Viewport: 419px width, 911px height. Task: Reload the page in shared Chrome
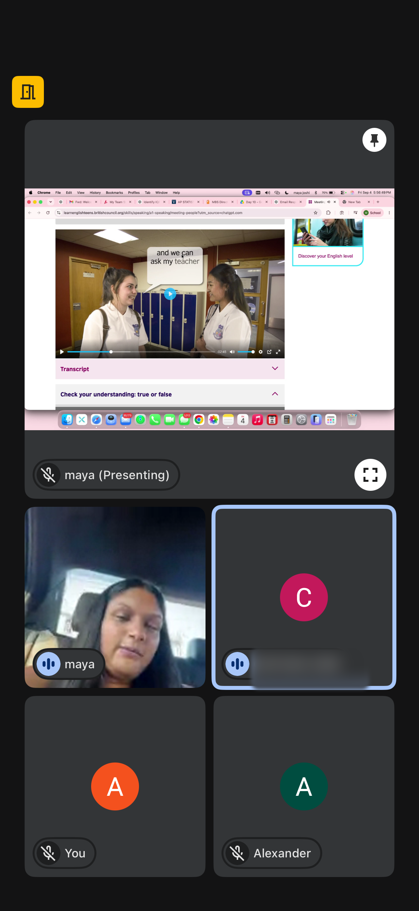coord(48,213)
